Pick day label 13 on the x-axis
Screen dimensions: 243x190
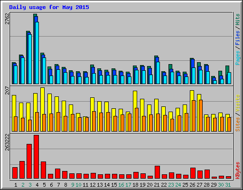point(100,185)
